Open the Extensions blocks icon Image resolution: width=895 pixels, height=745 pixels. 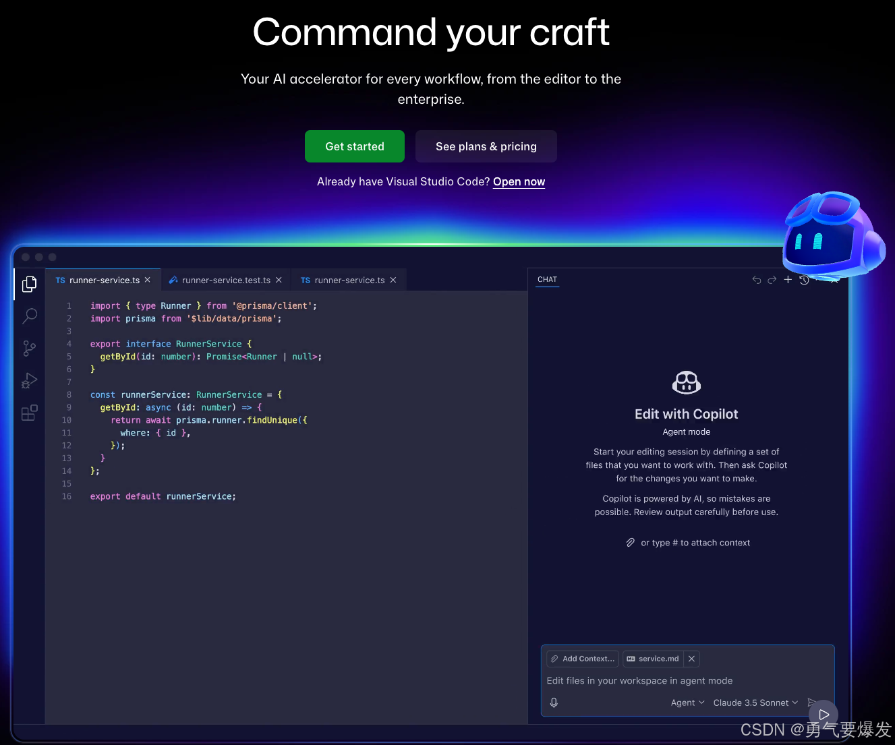pyautogui.click(x=30, y=413)
